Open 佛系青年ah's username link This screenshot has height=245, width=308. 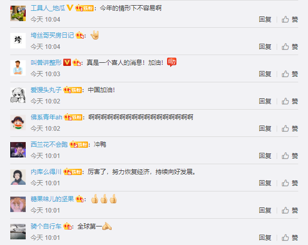tap(46, 117)
